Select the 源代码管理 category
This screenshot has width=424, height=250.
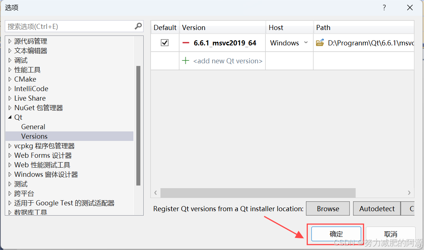click(31, 41)
